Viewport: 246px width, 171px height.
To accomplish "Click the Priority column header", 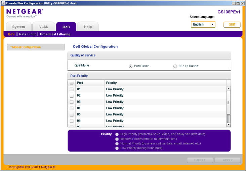I will (166, 83).
